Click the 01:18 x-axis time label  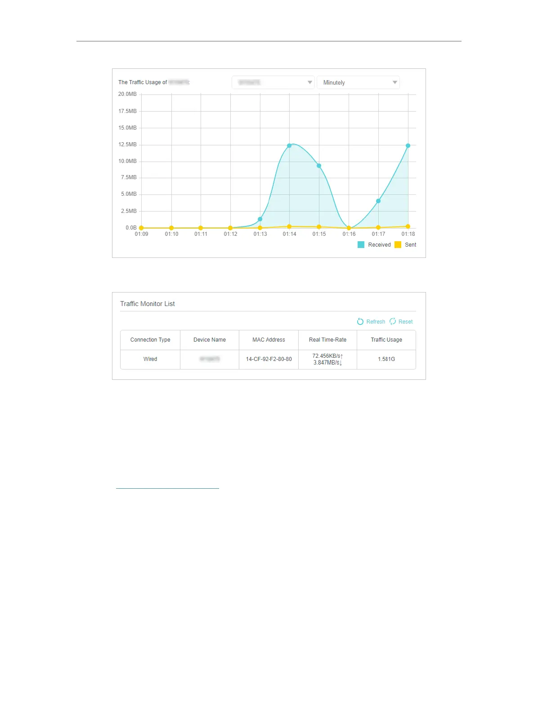[x=408, y=234]
